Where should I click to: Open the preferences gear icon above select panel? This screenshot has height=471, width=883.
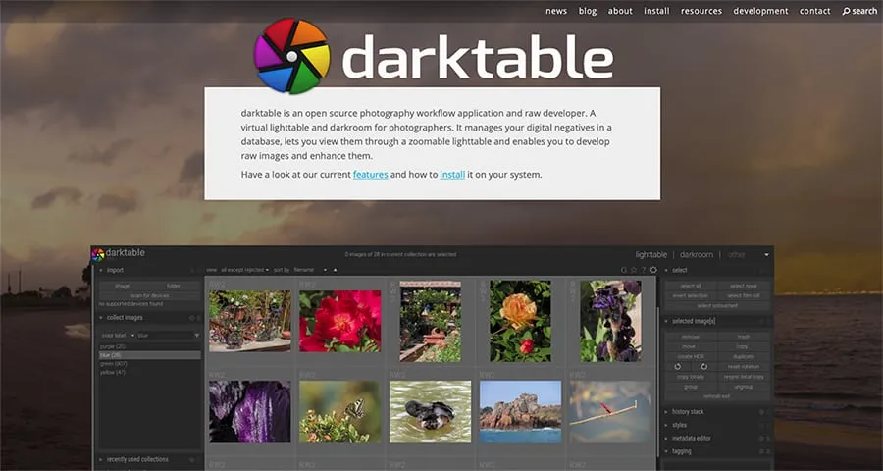coord(653,270)
